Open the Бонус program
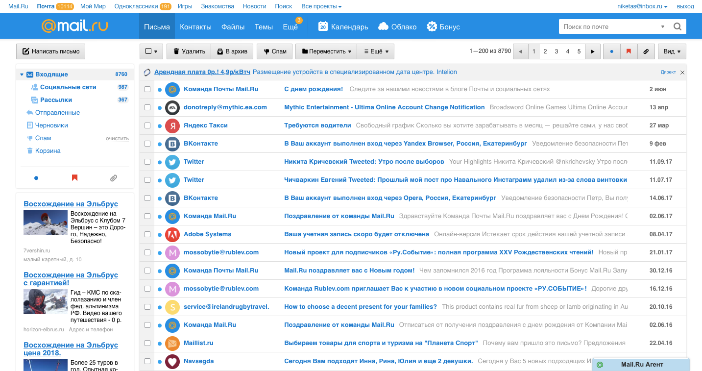Screen dimensions: 702x371 (x=443, y=26)
